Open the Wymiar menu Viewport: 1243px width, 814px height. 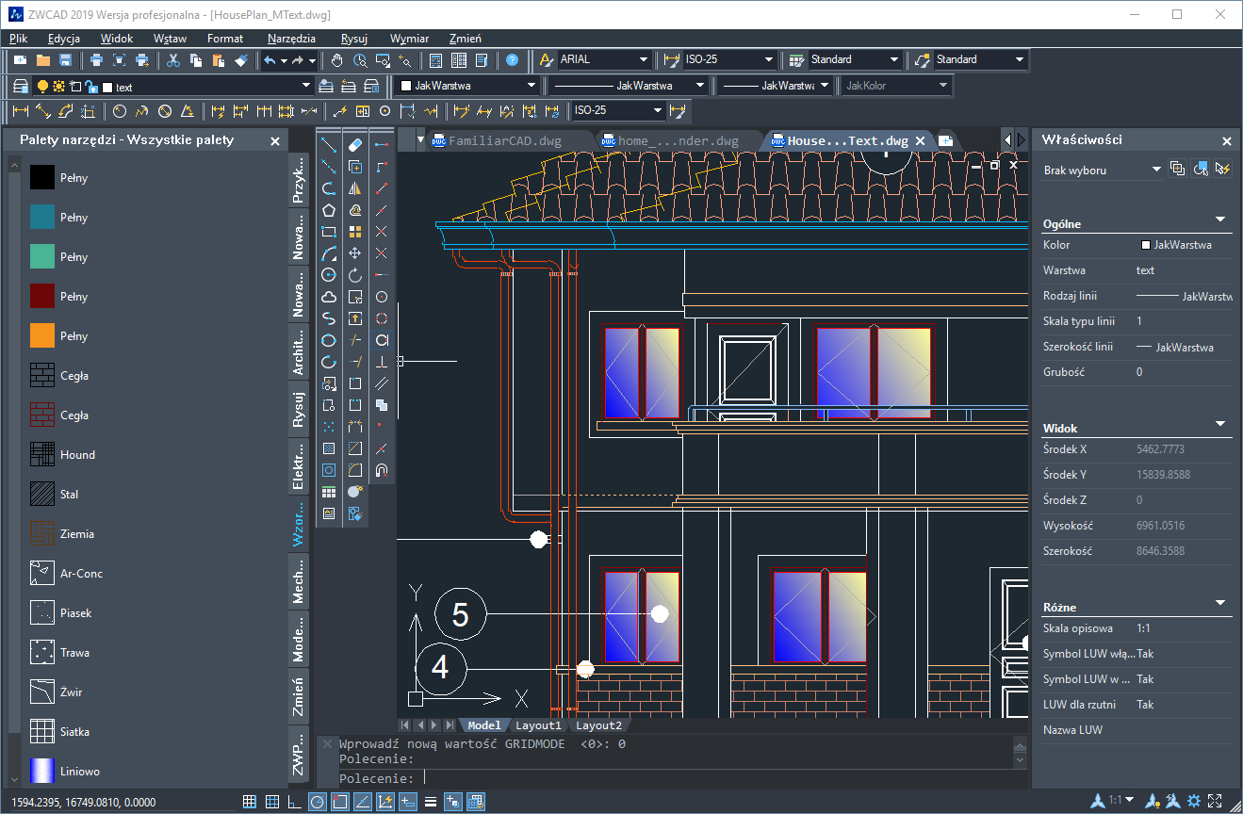click(409, 39)
